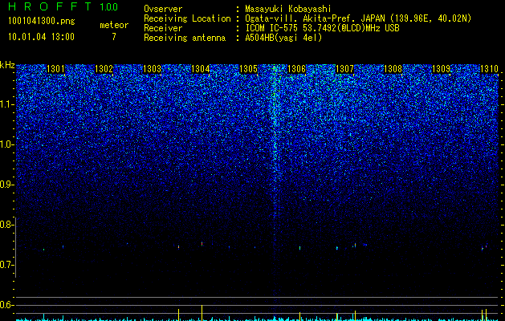
Task: Click the ICOM IC-575 receiver text
Action: point(322,28)
